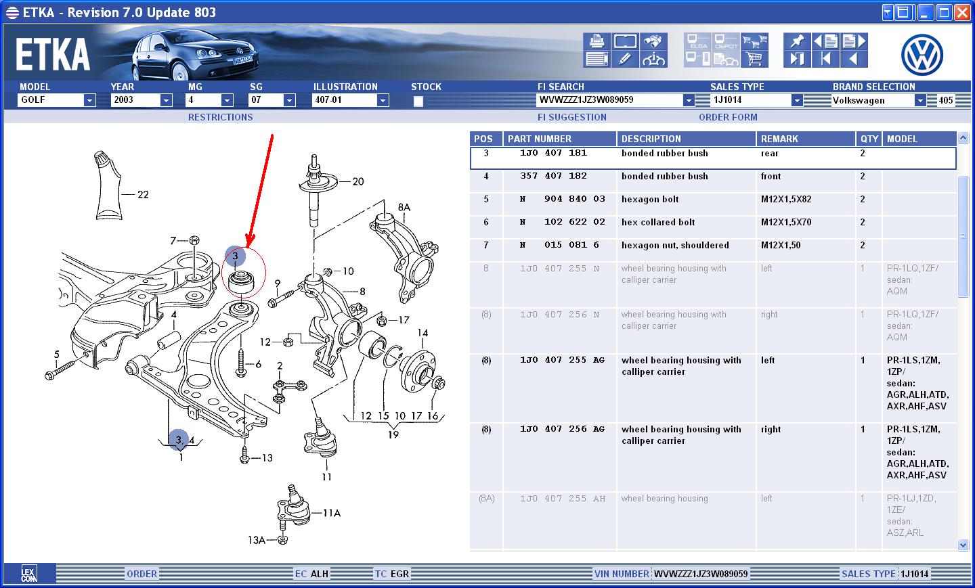
Task: Select the hex collared bolt row
Action: [713, 227]
